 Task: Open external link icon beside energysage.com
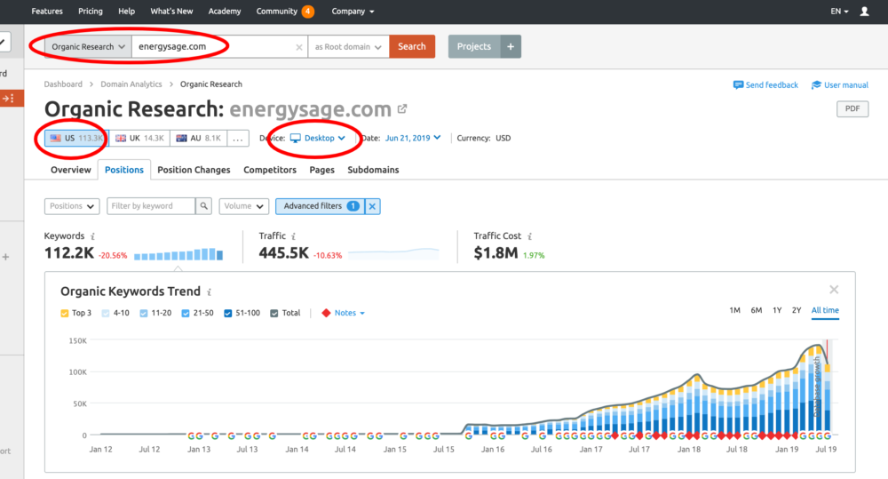[x=402, y=109]
